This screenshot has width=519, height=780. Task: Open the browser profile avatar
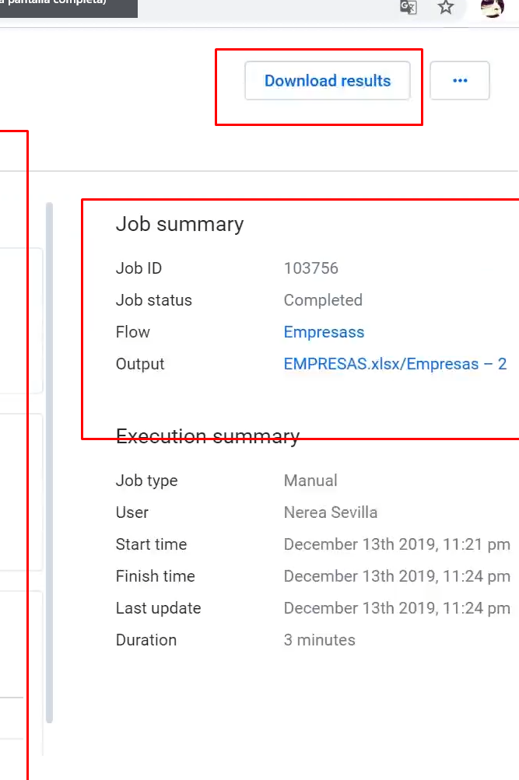tap(492, 7)
